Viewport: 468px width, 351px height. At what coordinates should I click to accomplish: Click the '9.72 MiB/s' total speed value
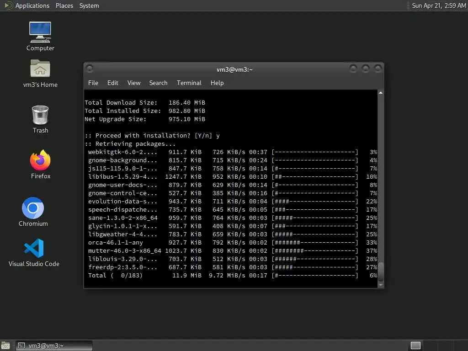227,276
